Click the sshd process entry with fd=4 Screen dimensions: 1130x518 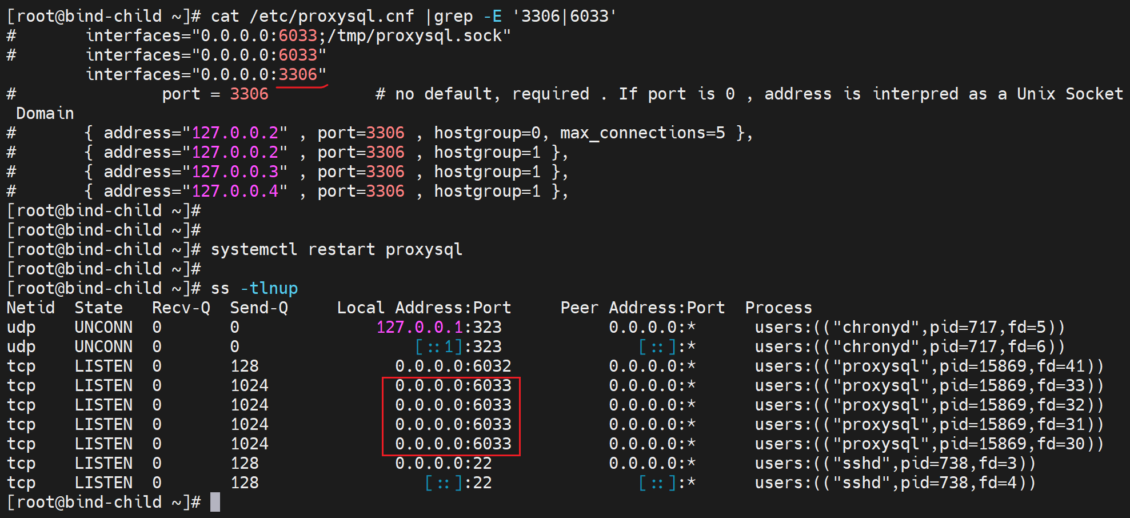tap(895, 483)
